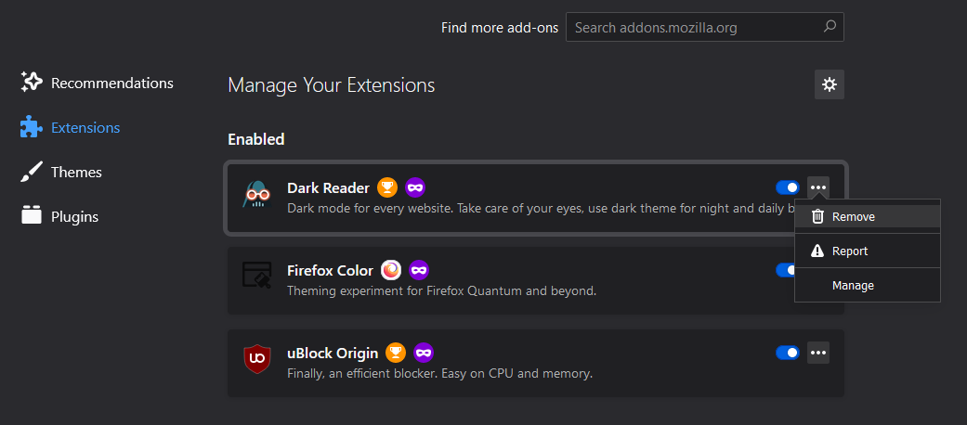
Task: Disable the Dark Reader extension toggle
Action: click(787, 187)
